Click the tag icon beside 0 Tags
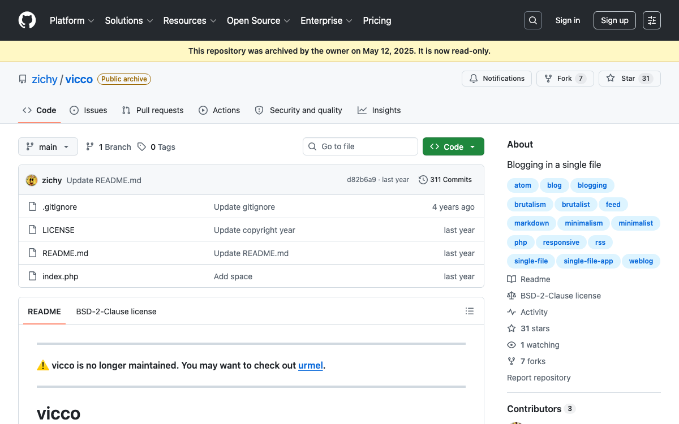 (x=141, y=147)
